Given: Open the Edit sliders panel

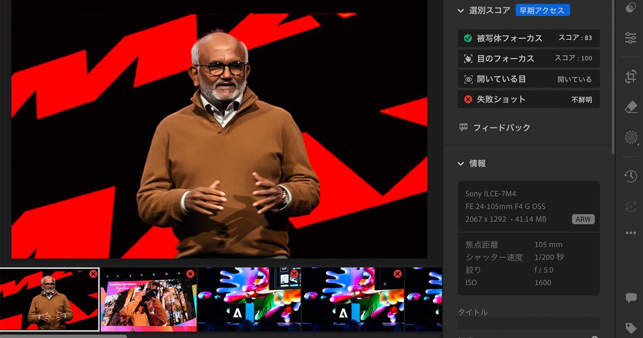Looking at the screenshot, I should pyautogui.click(x=631, y=38).
